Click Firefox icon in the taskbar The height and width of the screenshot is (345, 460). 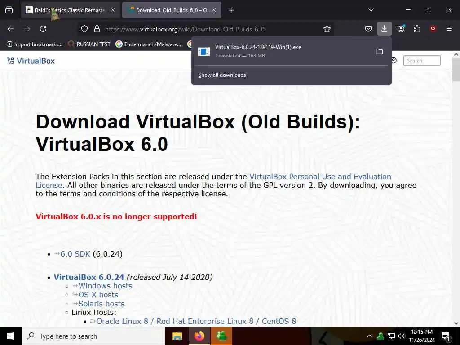tap(199, 336)
